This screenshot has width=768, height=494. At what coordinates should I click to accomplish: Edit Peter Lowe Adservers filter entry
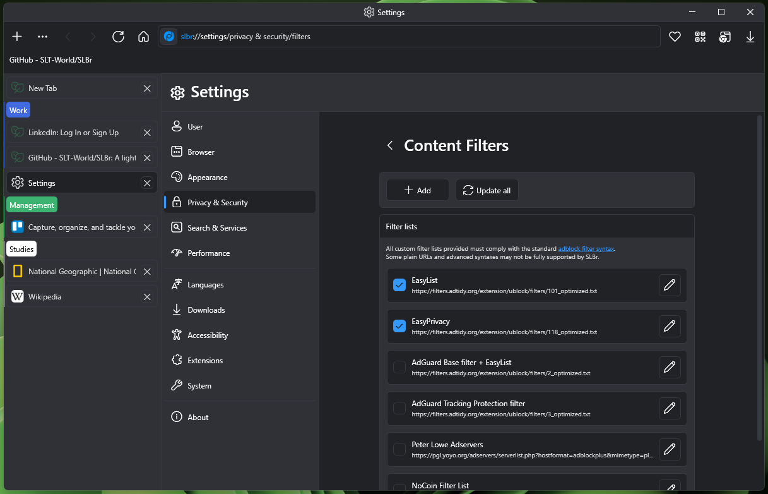click(670, 450)
